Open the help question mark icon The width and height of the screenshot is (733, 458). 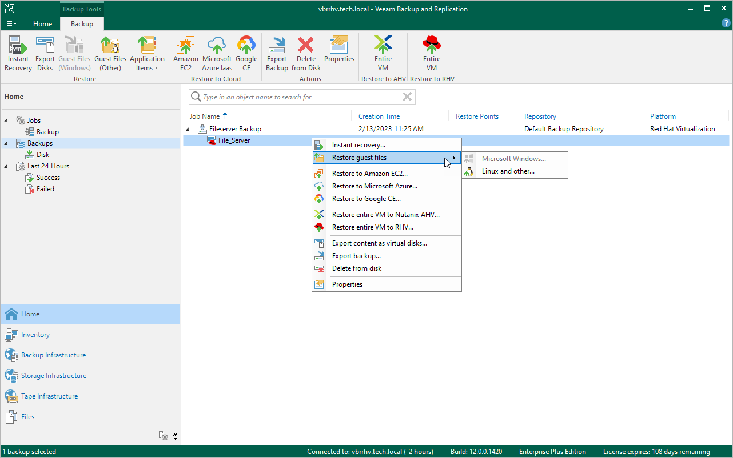(726, 23)
